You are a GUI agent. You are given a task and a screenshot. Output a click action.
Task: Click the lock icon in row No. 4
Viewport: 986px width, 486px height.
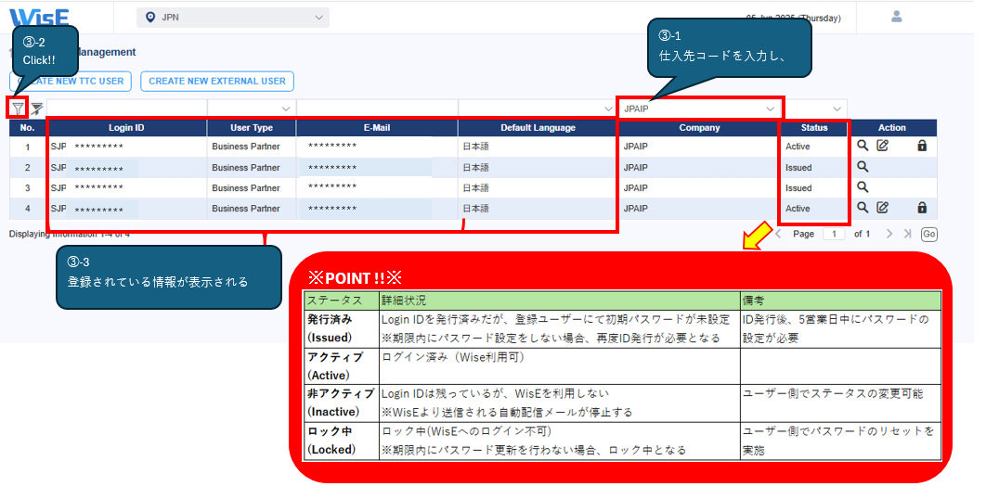pos(922,208)
